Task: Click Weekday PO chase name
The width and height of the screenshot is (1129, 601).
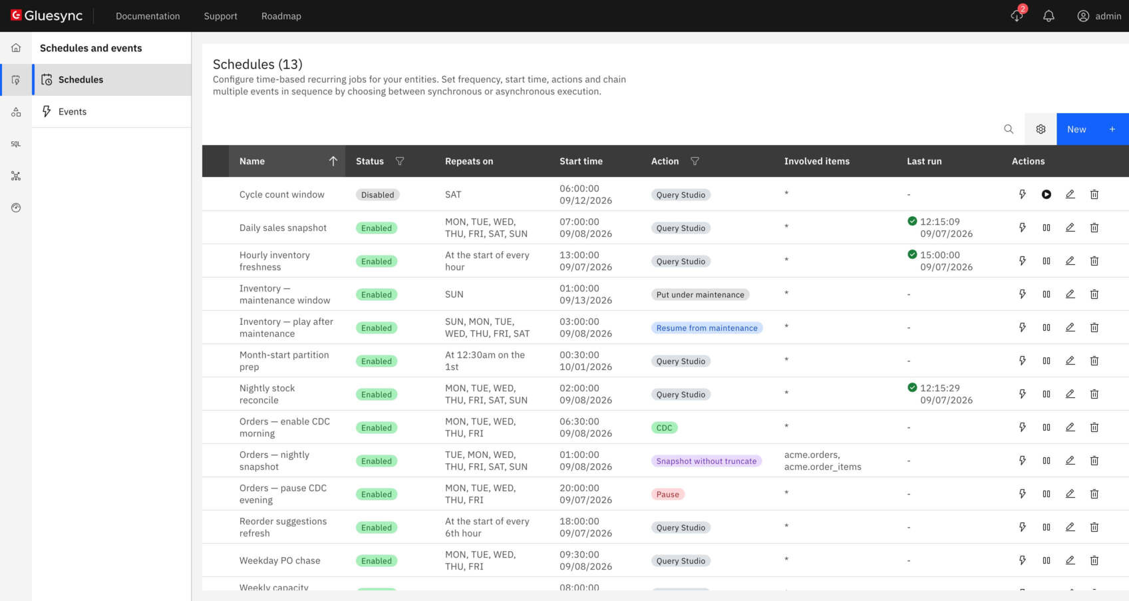Action: pyautogui.click(x=280, y=560)
